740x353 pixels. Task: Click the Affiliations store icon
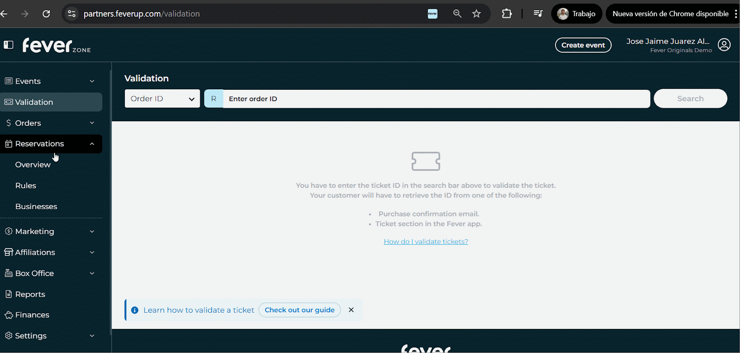click(x=8, y=252)
